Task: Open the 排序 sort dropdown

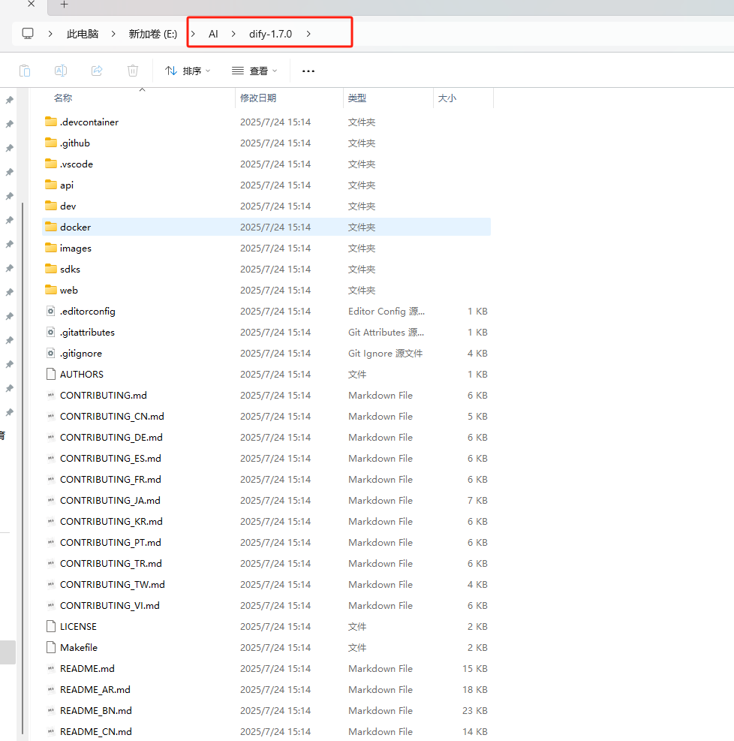Action: (x=188, y=71)
